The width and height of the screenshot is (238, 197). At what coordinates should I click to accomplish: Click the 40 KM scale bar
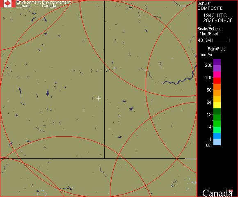[x=221, y=40]
